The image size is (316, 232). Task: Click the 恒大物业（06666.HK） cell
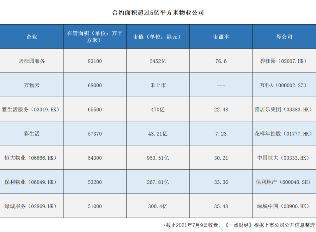click(x=32, y=158)
